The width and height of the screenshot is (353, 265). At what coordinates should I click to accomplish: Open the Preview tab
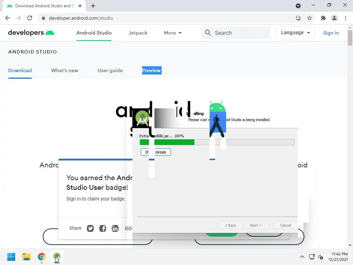coord(152,70)
